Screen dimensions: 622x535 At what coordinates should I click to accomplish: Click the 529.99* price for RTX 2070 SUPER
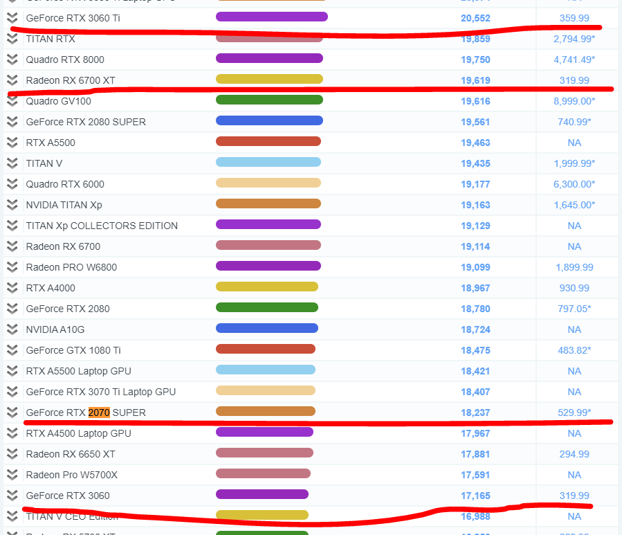point(574,412)
